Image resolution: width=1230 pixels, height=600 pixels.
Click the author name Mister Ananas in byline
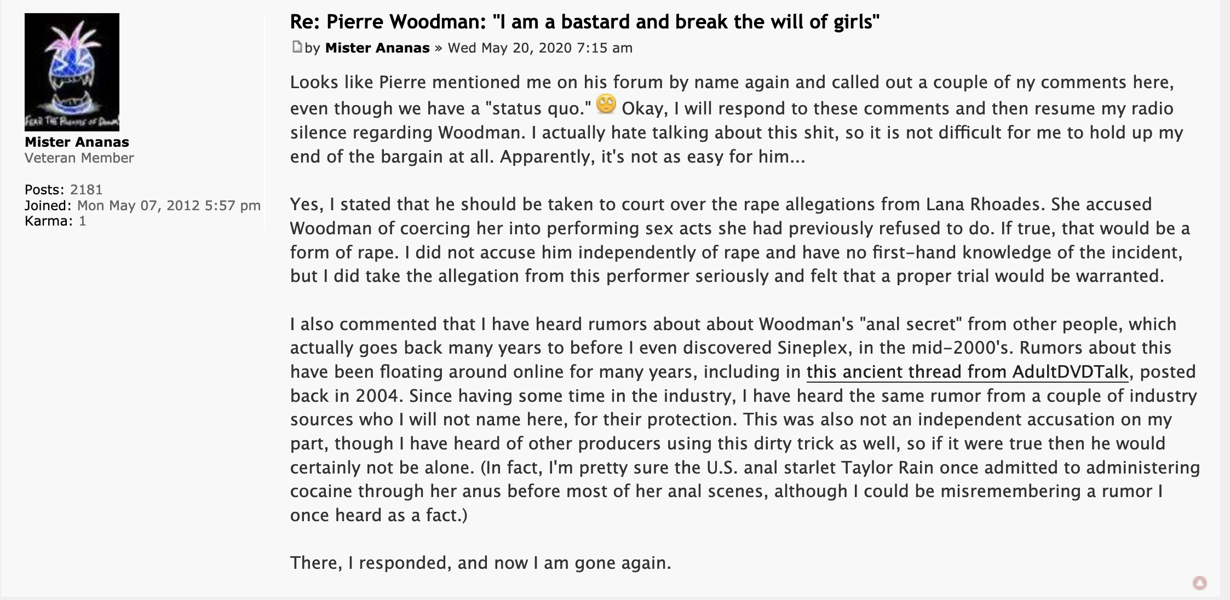(377, 48)
